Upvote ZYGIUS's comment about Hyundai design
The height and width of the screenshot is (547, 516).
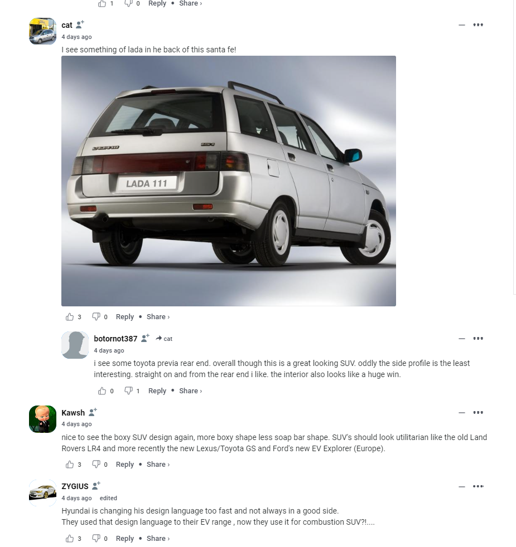(70, 538)
